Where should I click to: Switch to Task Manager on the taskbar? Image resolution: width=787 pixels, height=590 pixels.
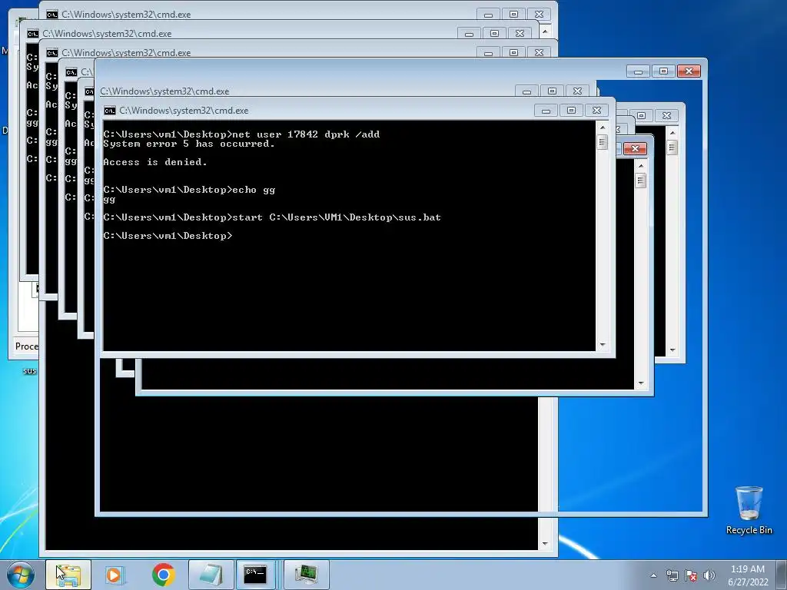306,575
